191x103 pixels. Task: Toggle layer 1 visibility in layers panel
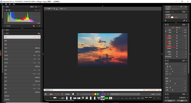click(166, 17)
